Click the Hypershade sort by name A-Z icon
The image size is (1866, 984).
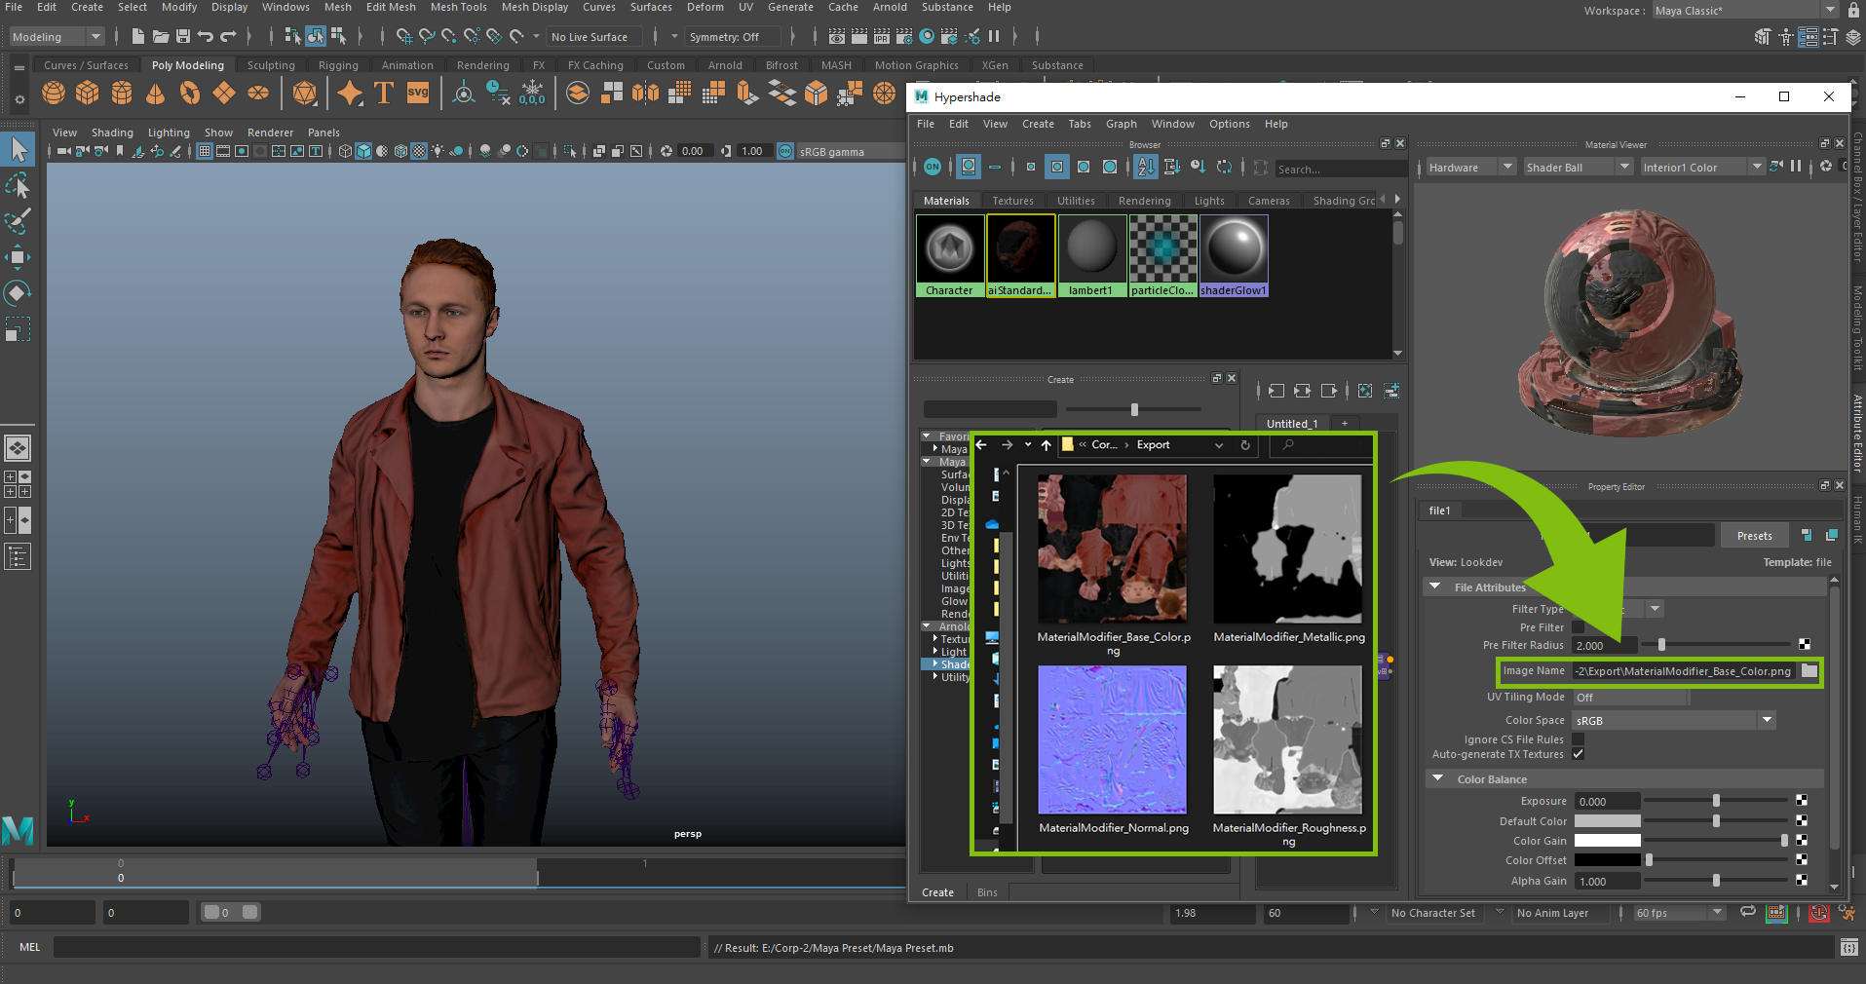(x=1146, y=167)
